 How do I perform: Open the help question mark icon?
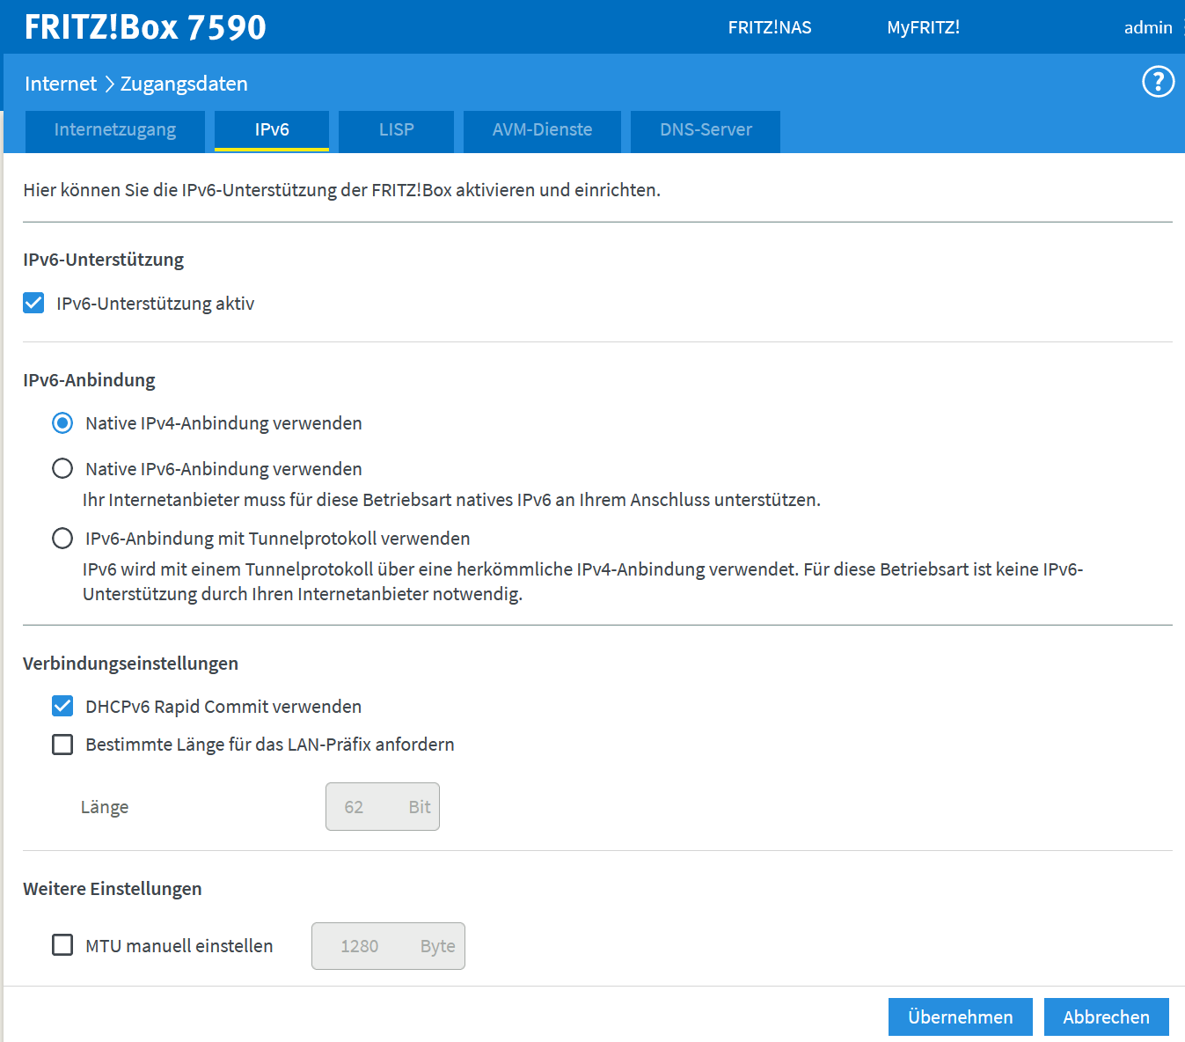coord(1158,82)
